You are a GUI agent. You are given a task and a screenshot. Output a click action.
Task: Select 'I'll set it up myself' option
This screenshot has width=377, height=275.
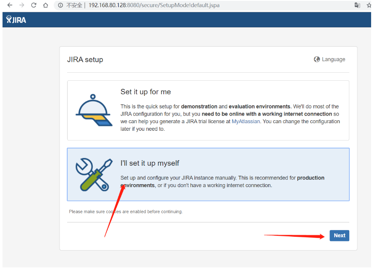[x=208, y=175]
